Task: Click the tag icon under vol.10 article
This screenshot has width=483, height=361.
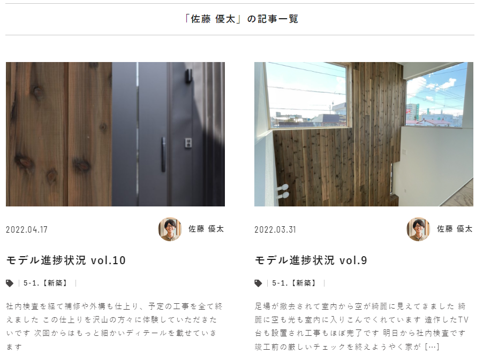Action: pos(10,283)
